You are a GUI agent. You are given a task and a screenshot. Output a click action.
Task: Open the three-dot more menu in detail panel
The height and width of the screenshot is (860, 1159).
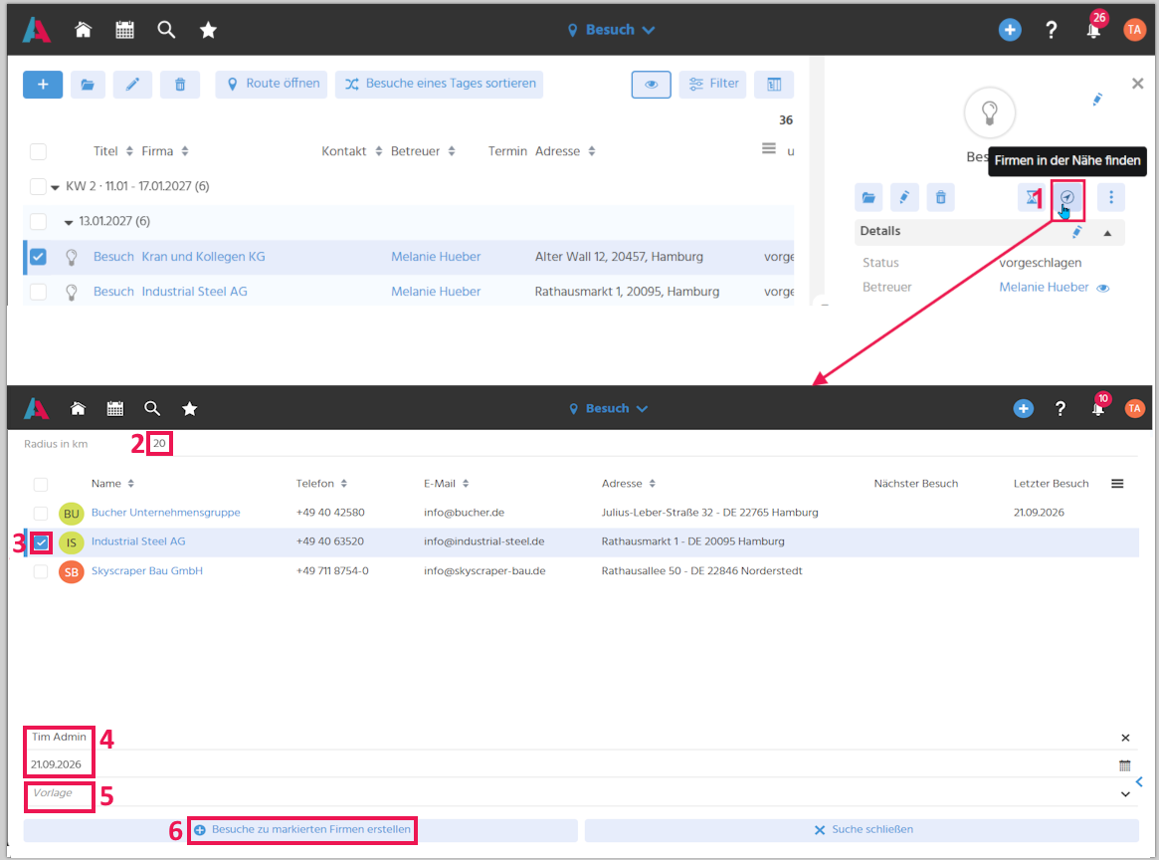pos(1111,197)
